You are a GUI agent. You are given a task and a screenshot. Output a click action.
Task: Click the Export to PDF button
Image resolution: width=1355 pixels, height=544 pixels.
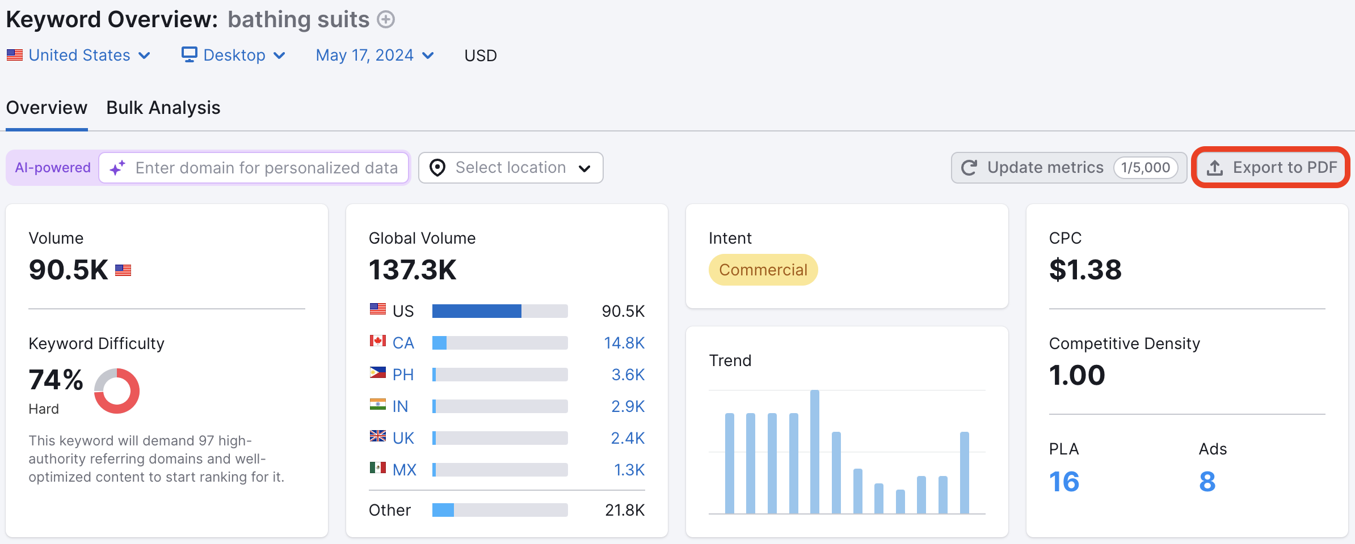click(1271, 168)
